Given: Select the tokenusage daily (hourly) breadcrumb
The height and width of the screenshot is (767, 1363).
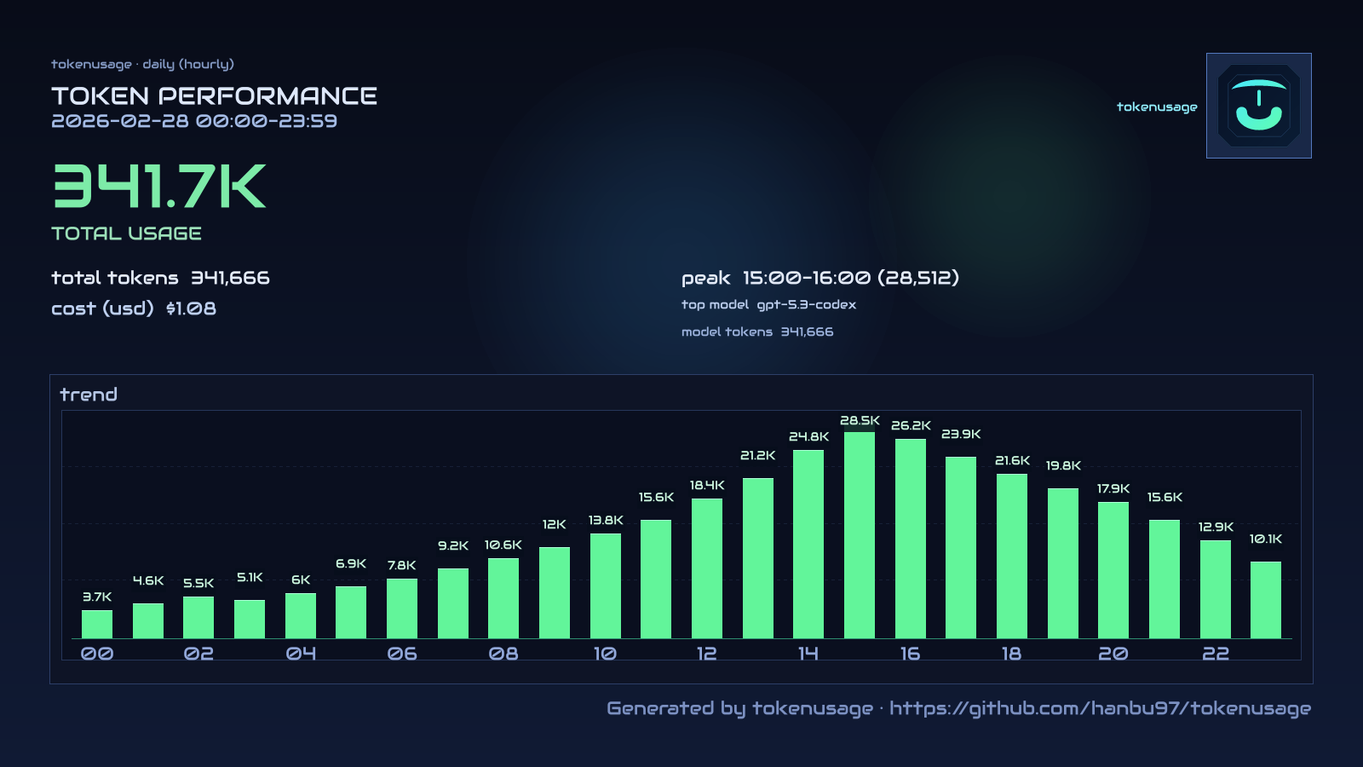Looking at the screenshot, I should click(143, 63).
